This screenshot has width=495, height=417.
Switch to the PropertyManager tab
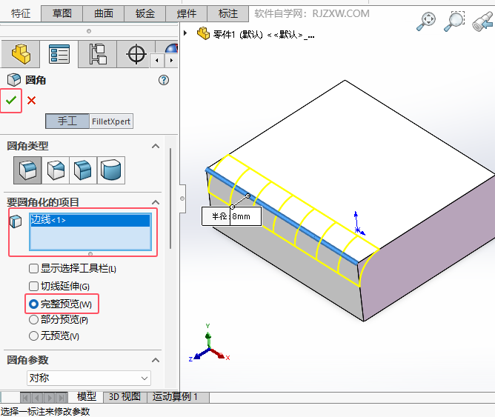(59, 53)
